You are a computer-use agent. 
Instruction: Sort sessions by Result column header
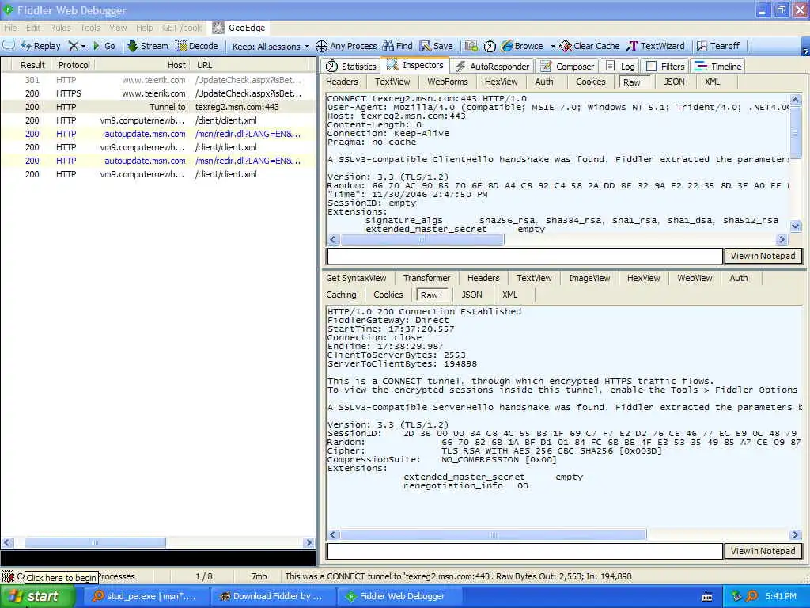[x=32, y=65]
